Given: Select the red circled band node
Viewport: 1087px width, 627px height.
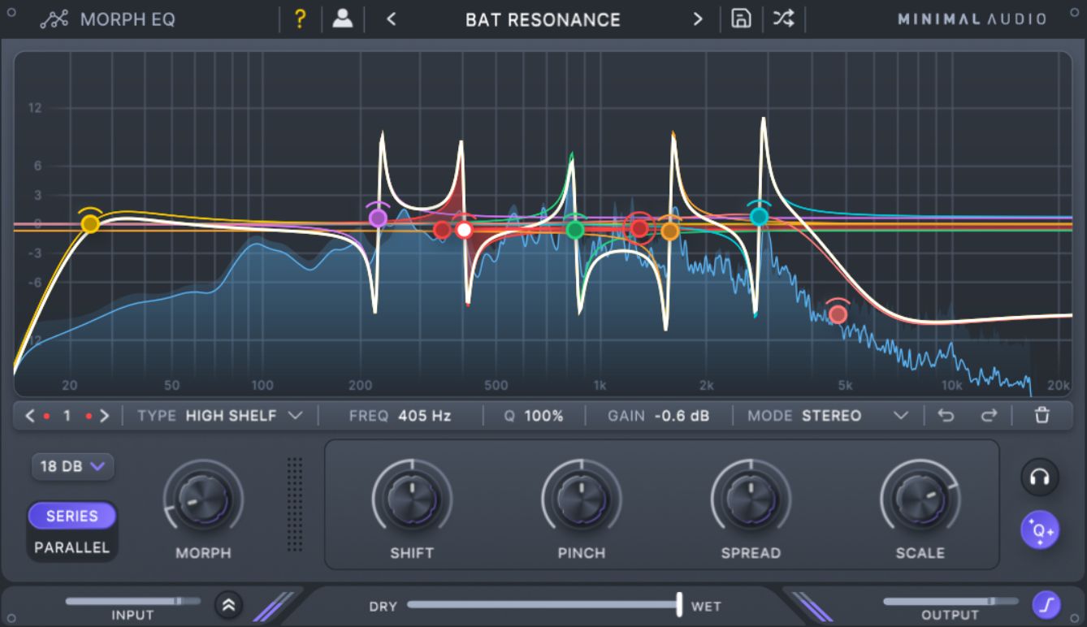Looking at the screenshot, I should tap(639, 229).
